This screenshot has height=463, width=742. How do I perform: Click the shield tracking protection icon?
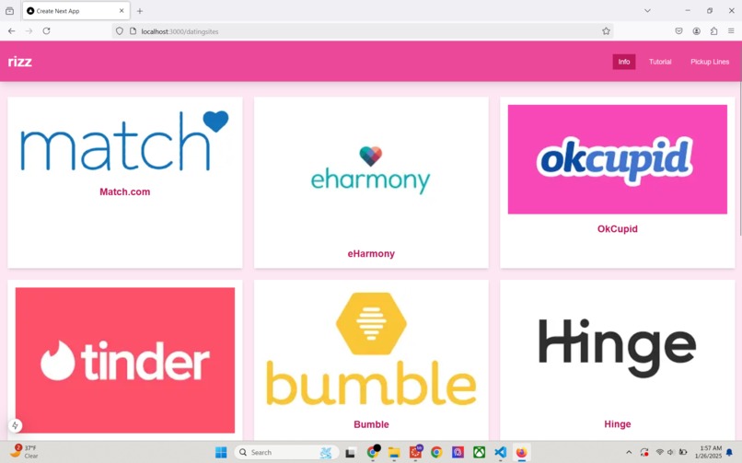pyautogui.click(x=120, y=31)
